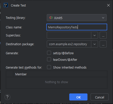Click the com.example.ex2.repository package field
This screenshot has width=113, height=104.
tap(69, 44)
